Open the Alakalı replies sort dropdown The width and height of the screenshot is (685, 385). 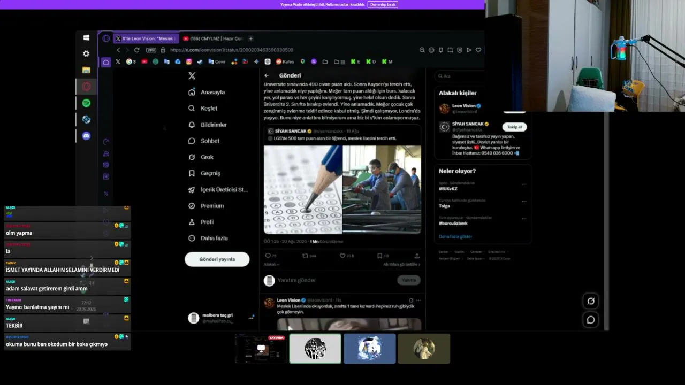271,264
